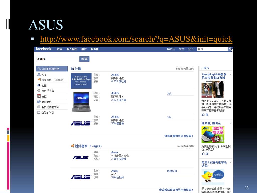257x193 pixels.
Task: Click the 866 個搜尋結果 count text
Action: coord(185,69)
